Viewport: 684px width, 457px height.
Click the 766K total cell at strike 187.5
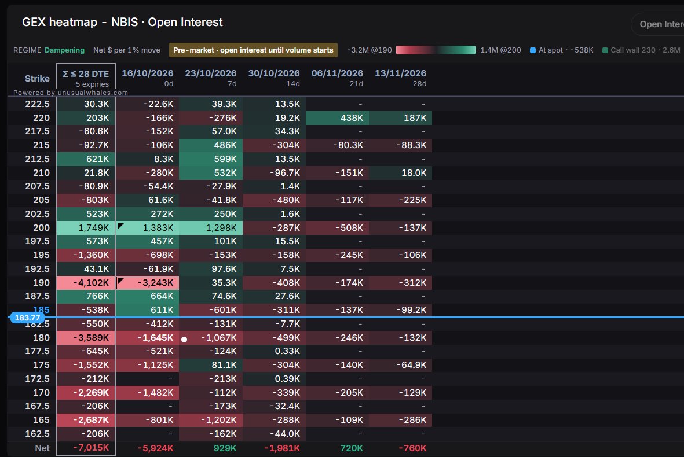tap(86, 296)
